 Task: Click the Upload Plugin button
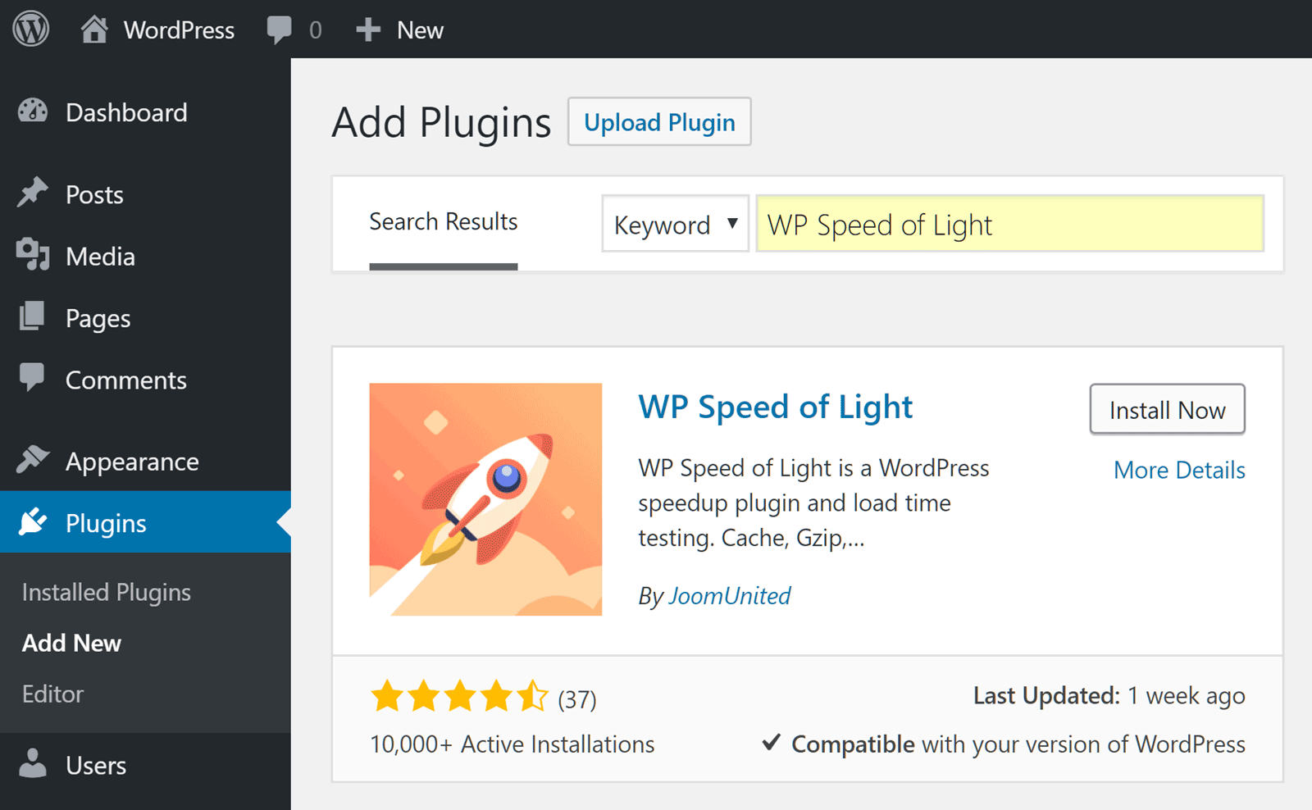coord(659,122)
